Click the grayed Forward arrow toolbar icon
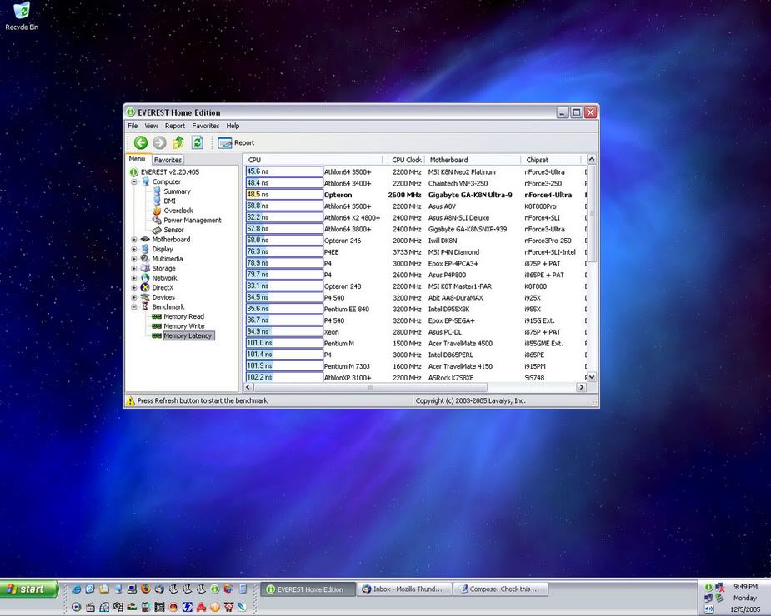Screen dimensions: 771x616 coord(159,143)
